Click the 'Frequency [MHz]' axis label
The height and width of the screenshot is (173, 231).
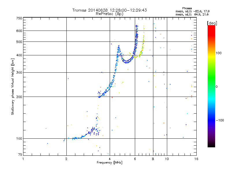(109, 163)
